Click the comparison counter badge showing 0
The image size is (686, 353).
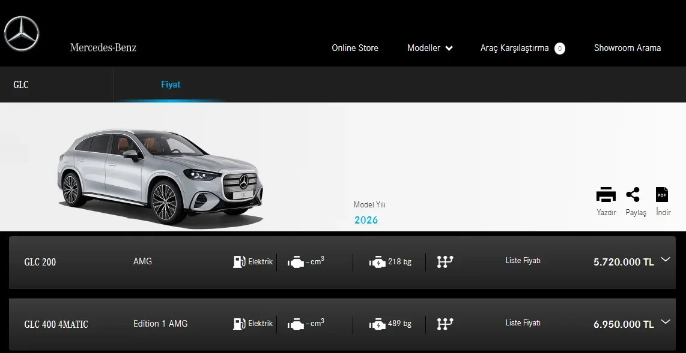click(560, 49)
